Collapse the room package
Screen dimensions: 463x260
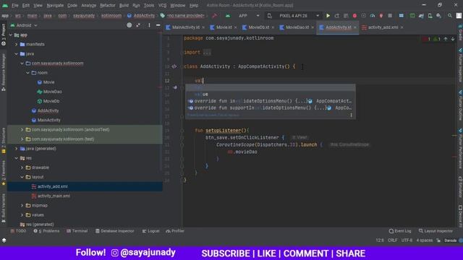coord(27,72)
